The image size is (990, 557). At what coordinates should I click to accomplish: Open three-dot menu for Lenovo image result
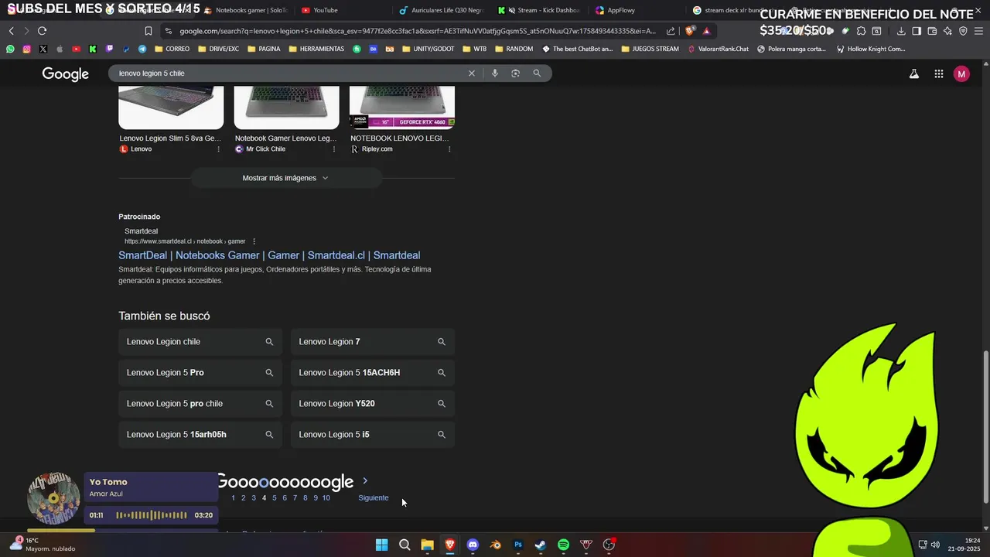coord(218,149)
